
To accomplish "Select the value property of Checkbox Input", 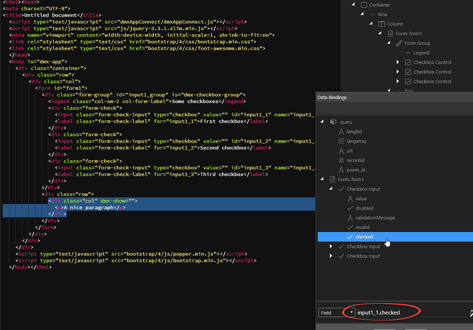I will pos(361,198).
